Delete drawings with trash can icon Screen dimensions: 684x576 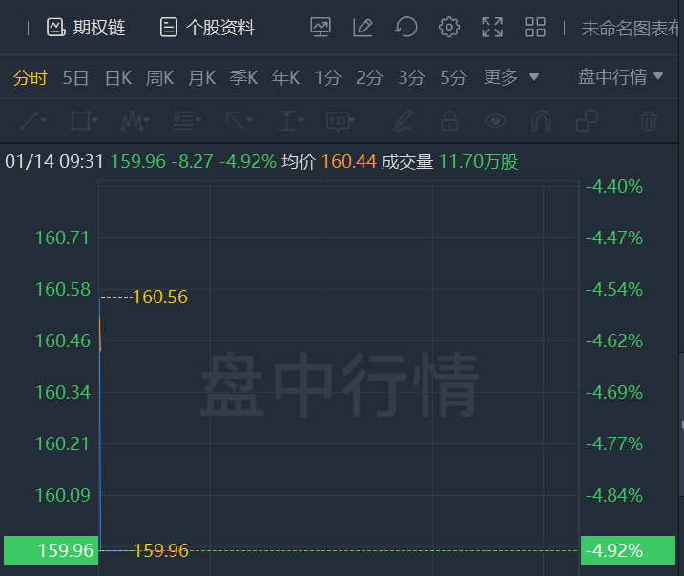click(x=649, y=121)
